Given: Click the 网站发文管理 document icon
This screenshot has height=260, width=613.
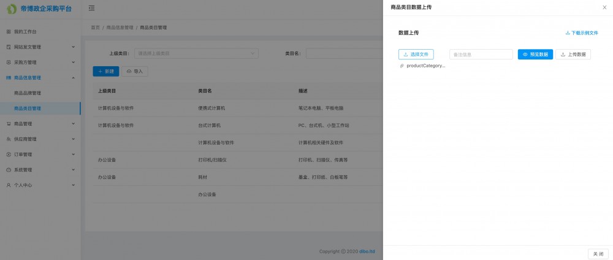Looking at the screenshot, I should click(9, 47).
